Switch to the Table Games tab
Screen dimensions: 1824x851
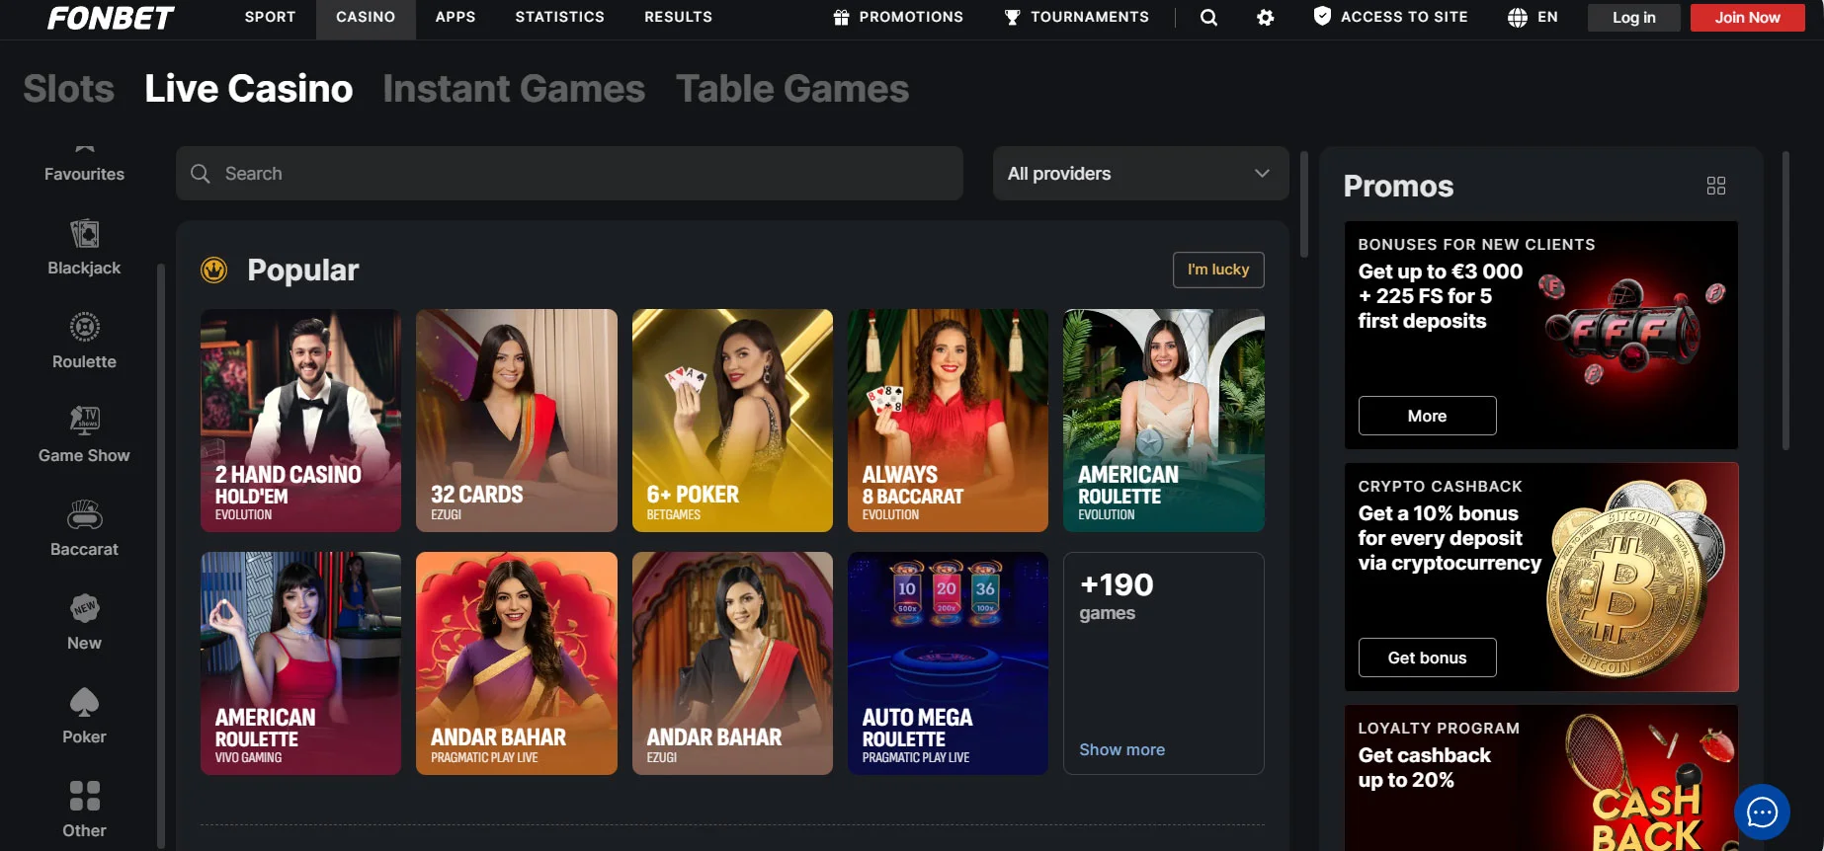pyautogui.click(x=792, y=89)
